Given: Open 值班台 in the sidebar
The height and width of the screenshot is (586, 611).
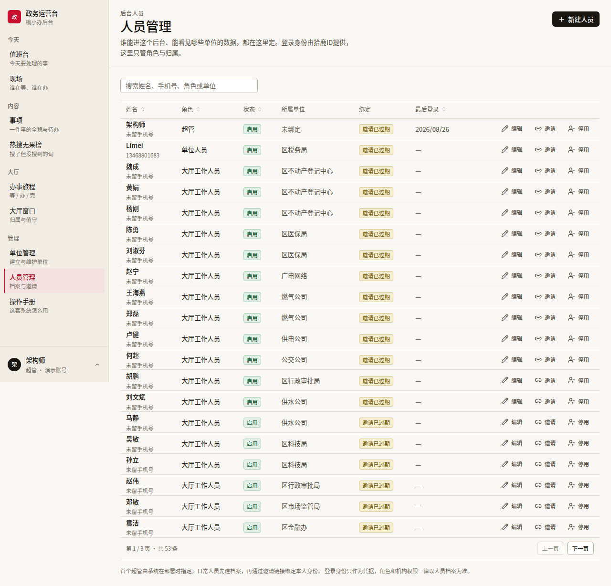Looking at the screenshot, I should (54, 58).
